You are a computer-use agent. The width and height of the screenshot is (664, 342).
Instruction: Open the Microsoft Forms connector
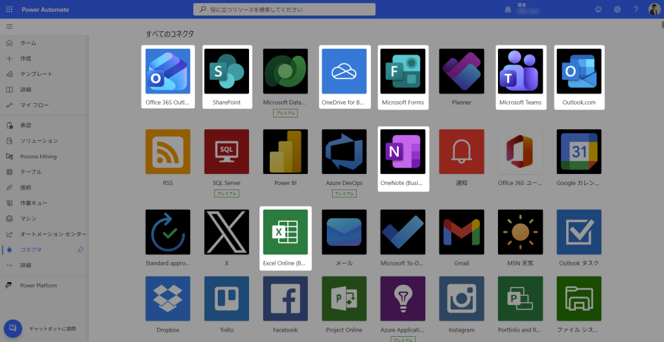tap(403, 71)
